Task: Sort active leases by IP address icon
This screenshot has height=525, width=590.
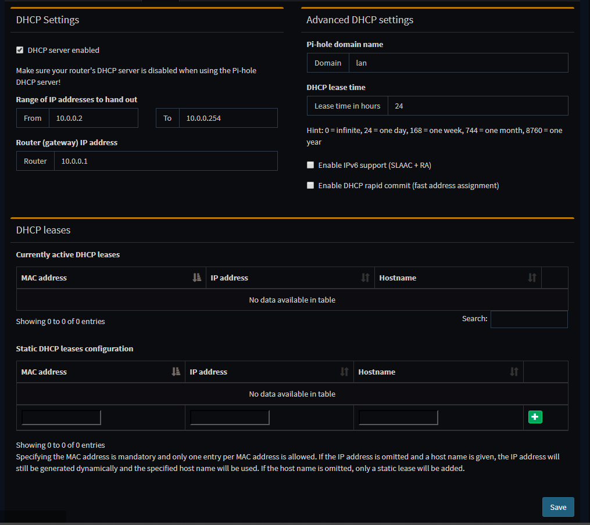Action: point(365,278)
